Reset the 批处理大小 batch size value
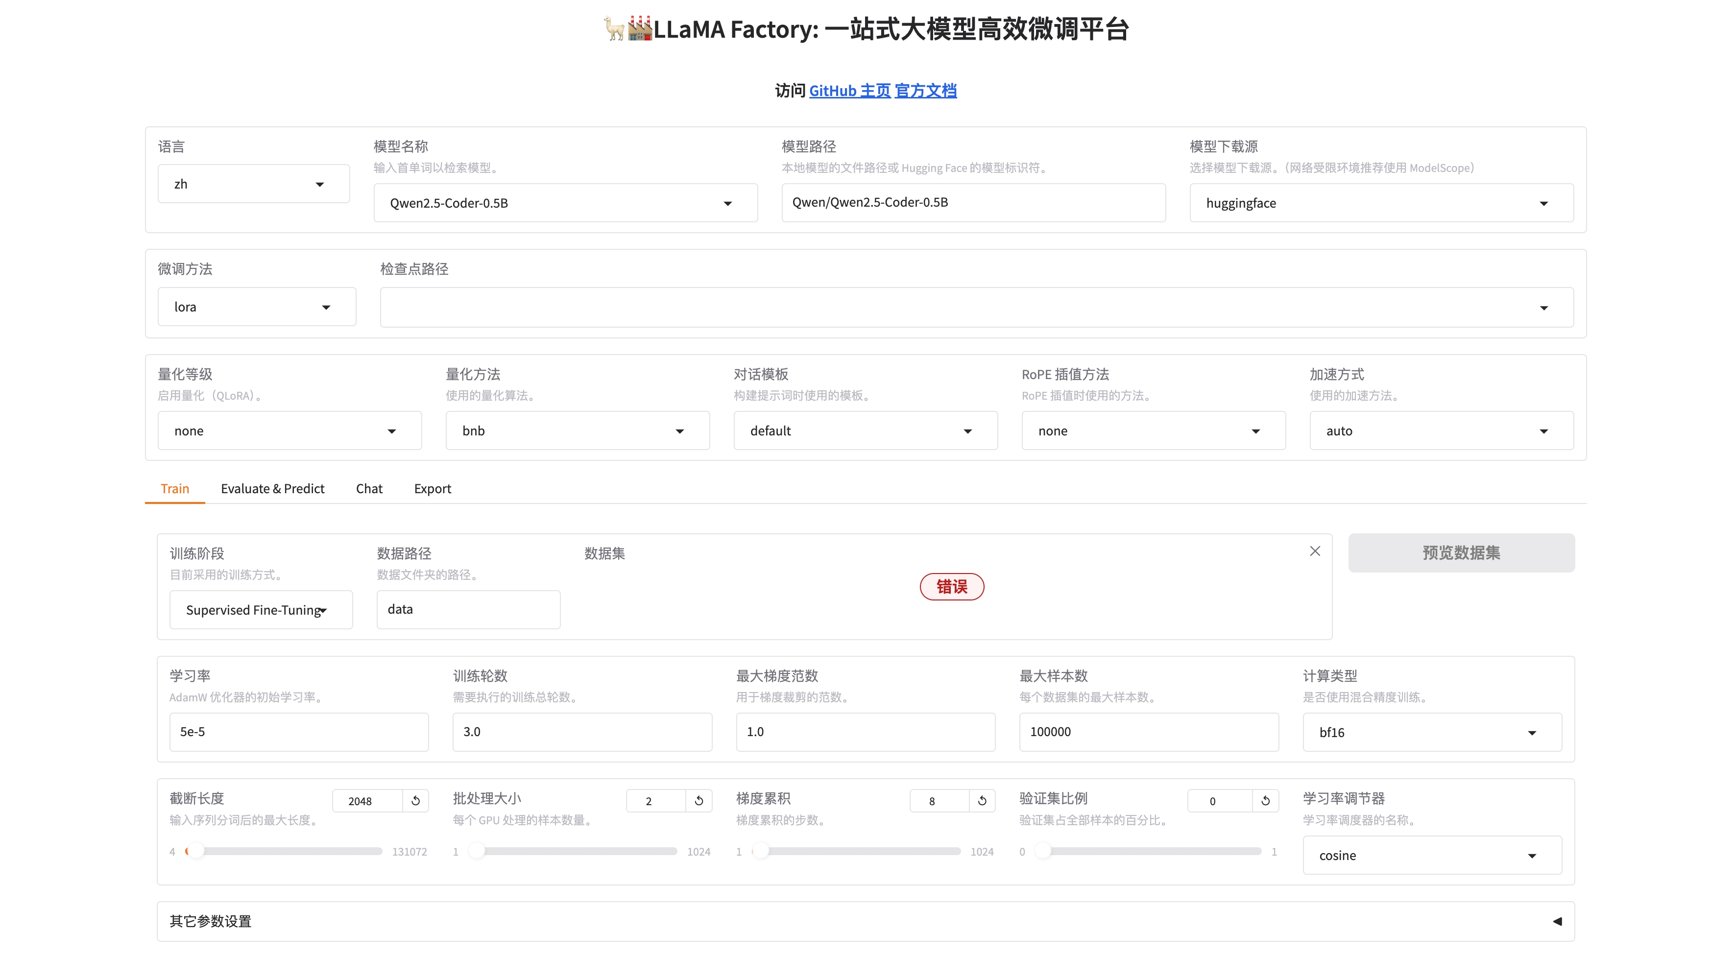The width and height of the screenshot is (1735, 957). (x=699, y=801)
